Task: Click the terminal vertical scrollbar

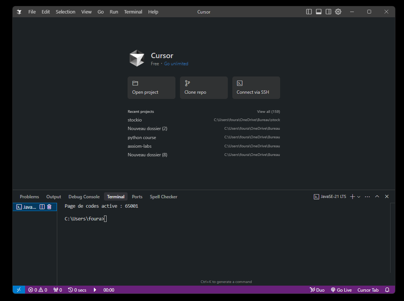Action: coord(392,238)
